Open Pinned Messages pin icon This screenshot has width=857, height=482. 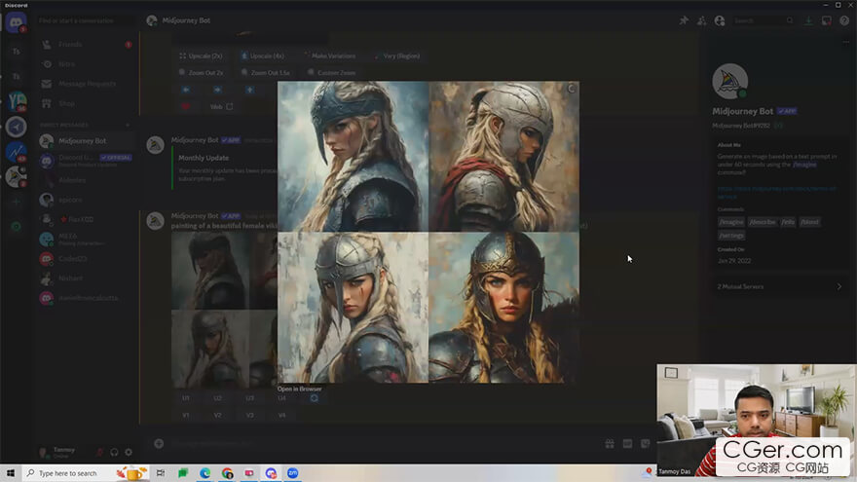[684, 20]
